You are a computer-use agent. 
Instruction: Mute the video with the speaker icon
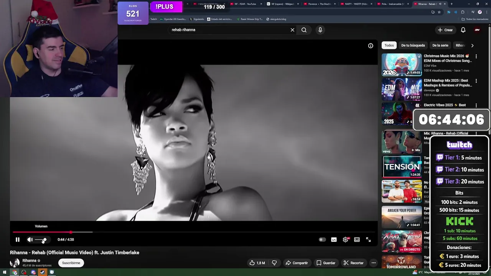point(30,240)
